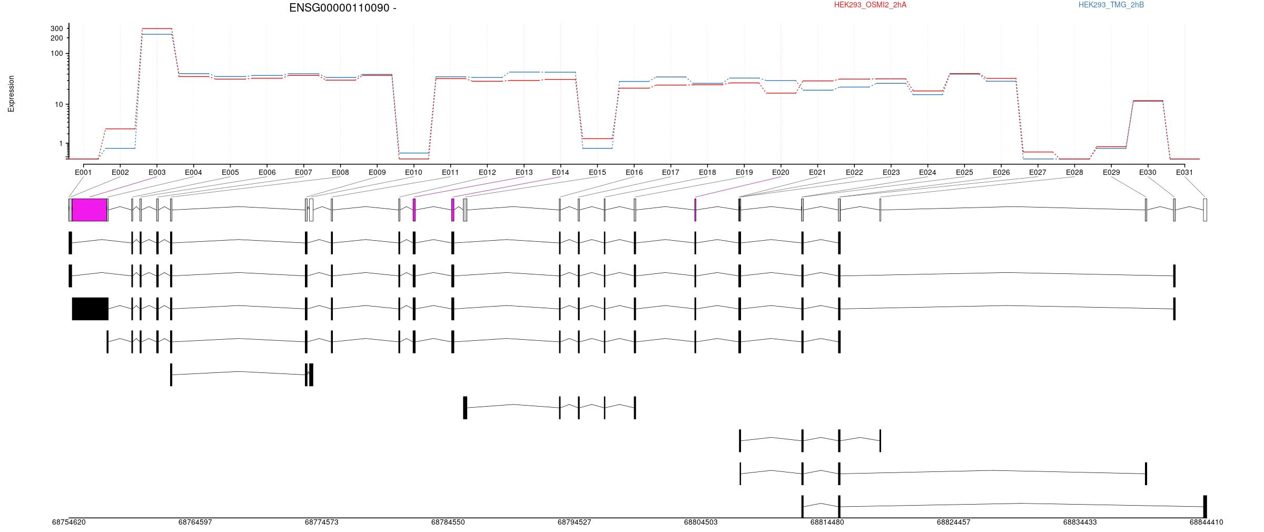
Task: Click genomic coordinate 68824457
Action: [953, 523]
